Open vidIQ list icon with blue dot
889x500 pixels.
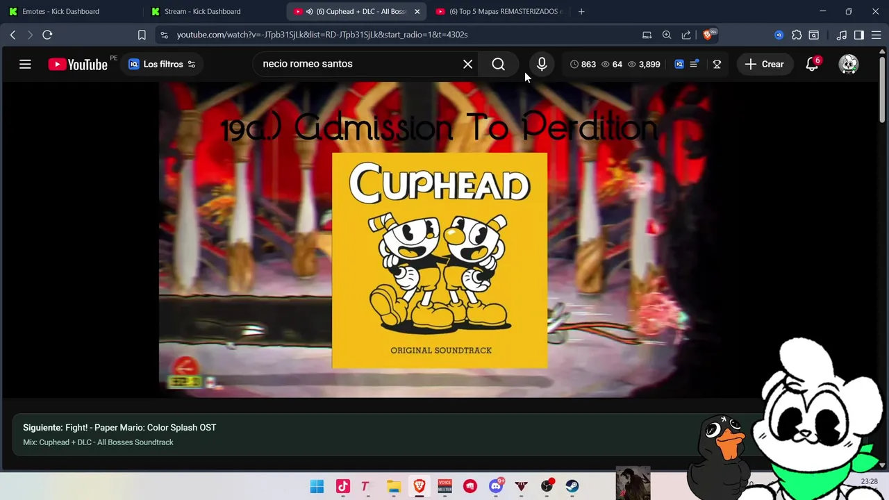click(x=694, y=64)
